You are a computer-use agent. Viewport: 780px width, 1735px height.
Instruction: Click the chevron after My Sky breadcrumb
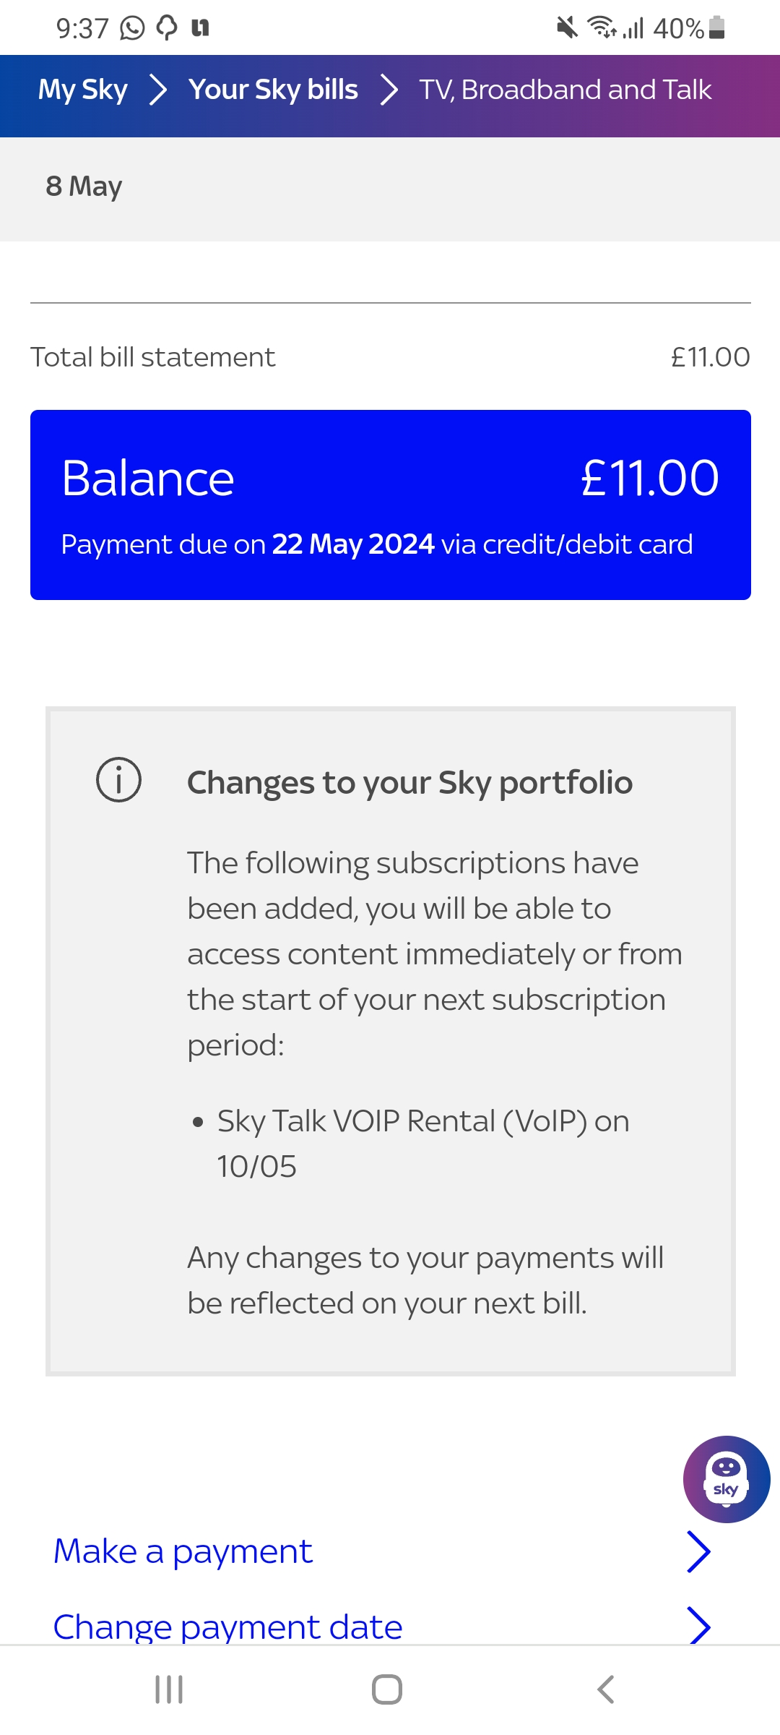(x=157, y=90)
